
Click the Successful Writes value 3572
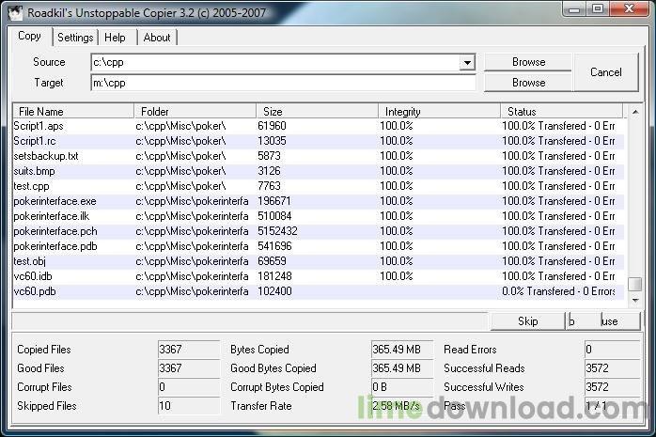[x=612, y=387]
